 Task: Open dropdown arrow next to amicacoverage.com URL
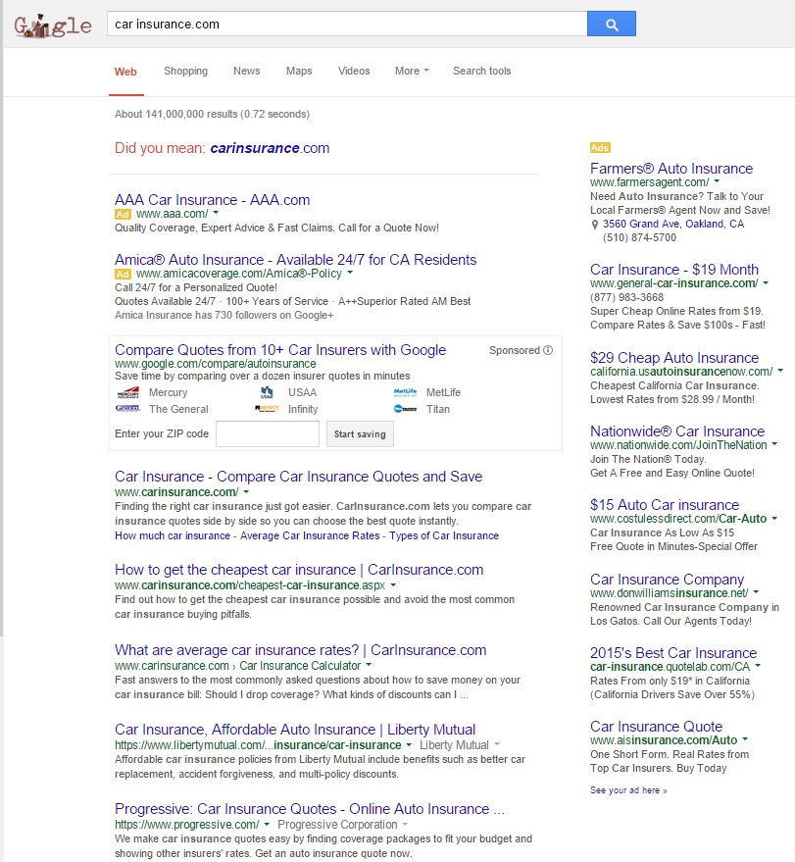350,273
